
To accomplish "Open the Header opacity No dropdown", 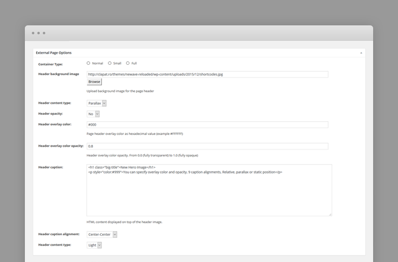I will [x=93, y=114].
